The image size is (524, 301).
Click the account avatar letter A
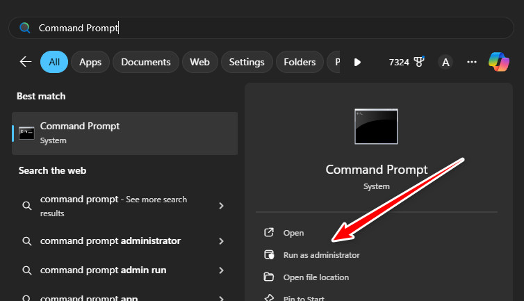click(x=445, y=62)
